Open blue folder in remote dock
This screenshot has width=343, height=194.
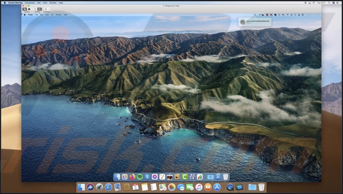point(211,177)
